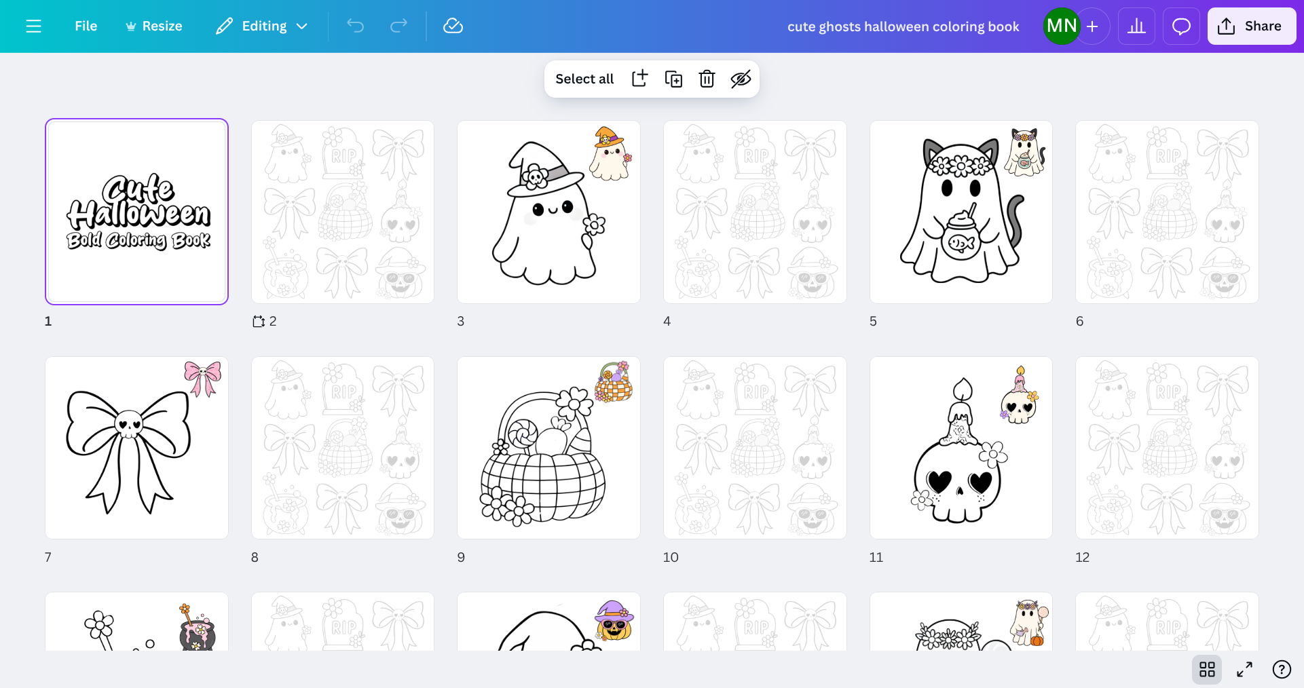
Task: Add collaborator with plus button
Action: pyautogui.click(x=1092, y=26)
